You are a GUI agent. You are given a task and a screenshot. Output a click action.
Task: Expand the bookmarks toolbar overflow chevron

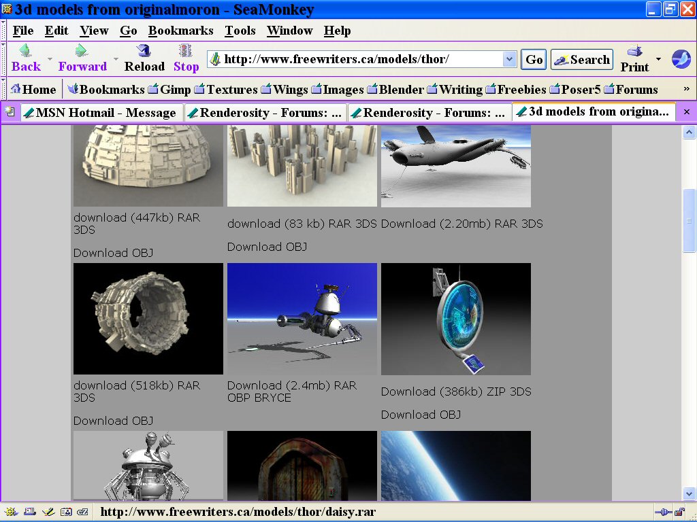click(x=686, y=89)
